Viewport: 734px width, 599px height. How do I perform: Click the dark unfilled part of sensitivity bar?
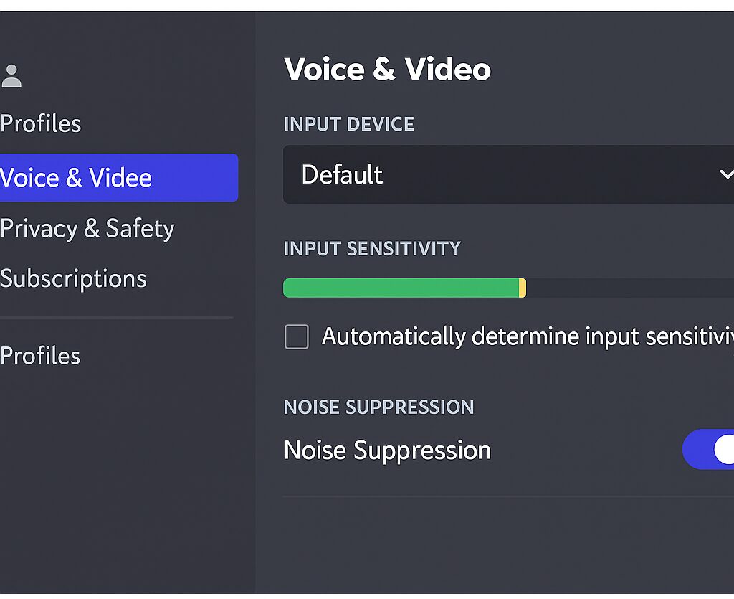pos(629,288)
